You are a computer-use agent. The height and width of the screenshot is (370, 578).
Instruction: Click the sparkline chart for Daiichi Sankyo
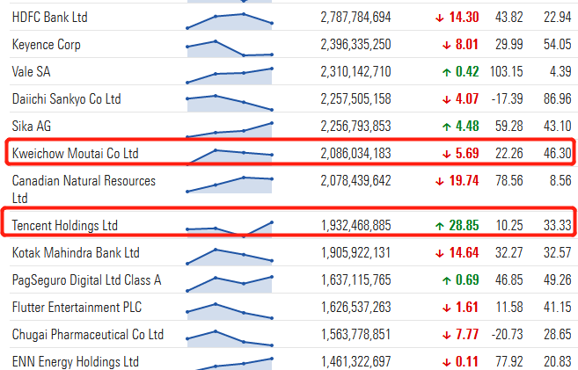click(x=230, y=100)
